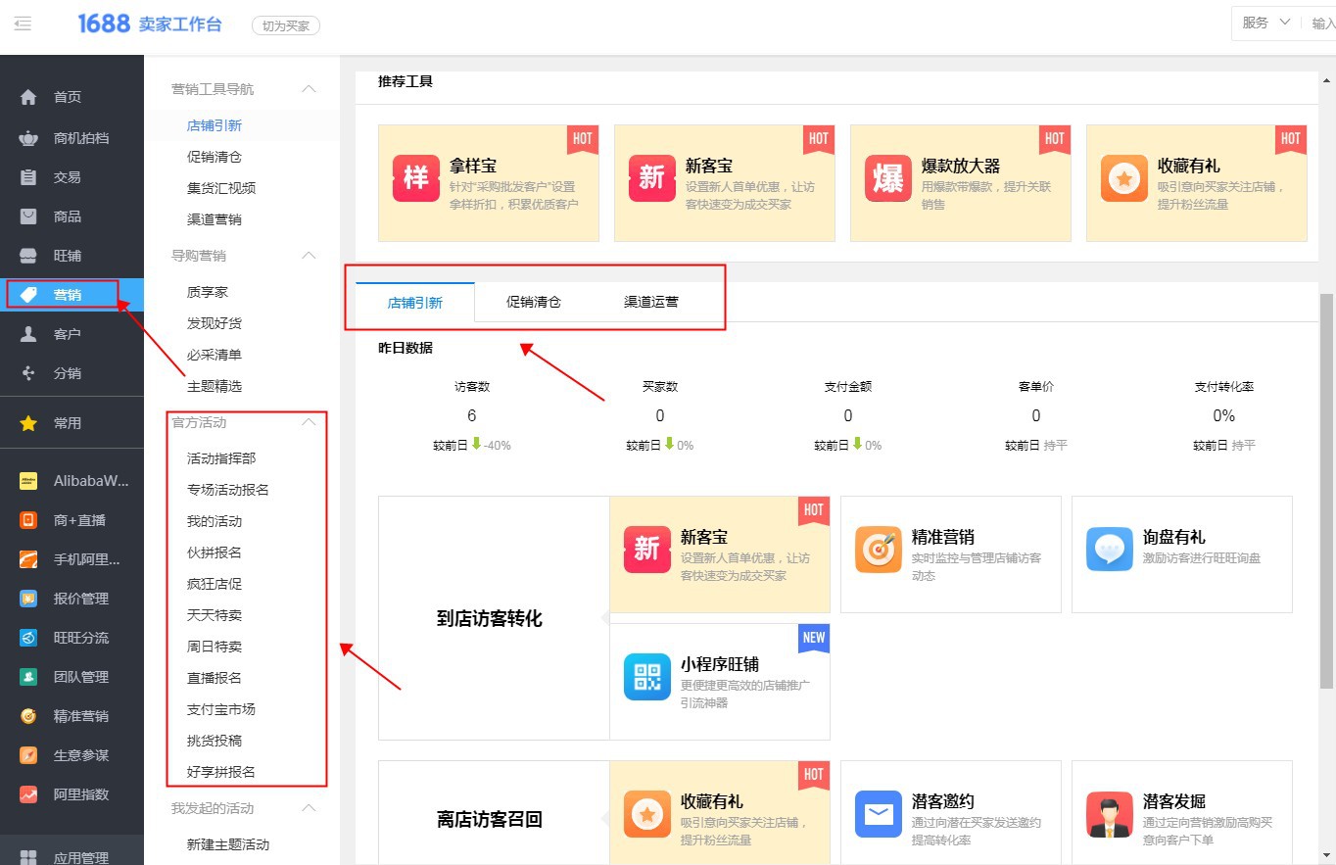Click the 常用 star icon
This screenshot has height=865, width=1336.
tap(28, 423)
